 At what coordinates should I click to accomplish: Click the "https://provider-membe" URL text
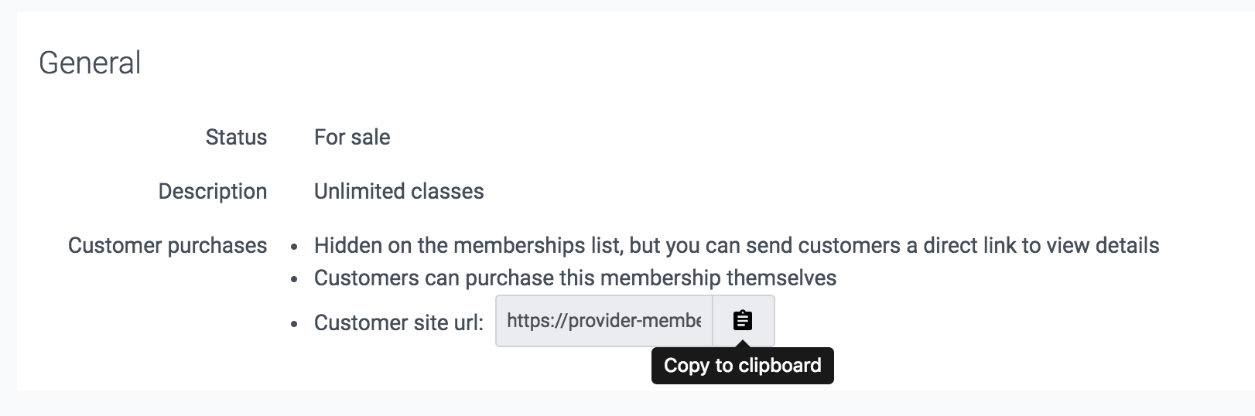tap(604, 321)
